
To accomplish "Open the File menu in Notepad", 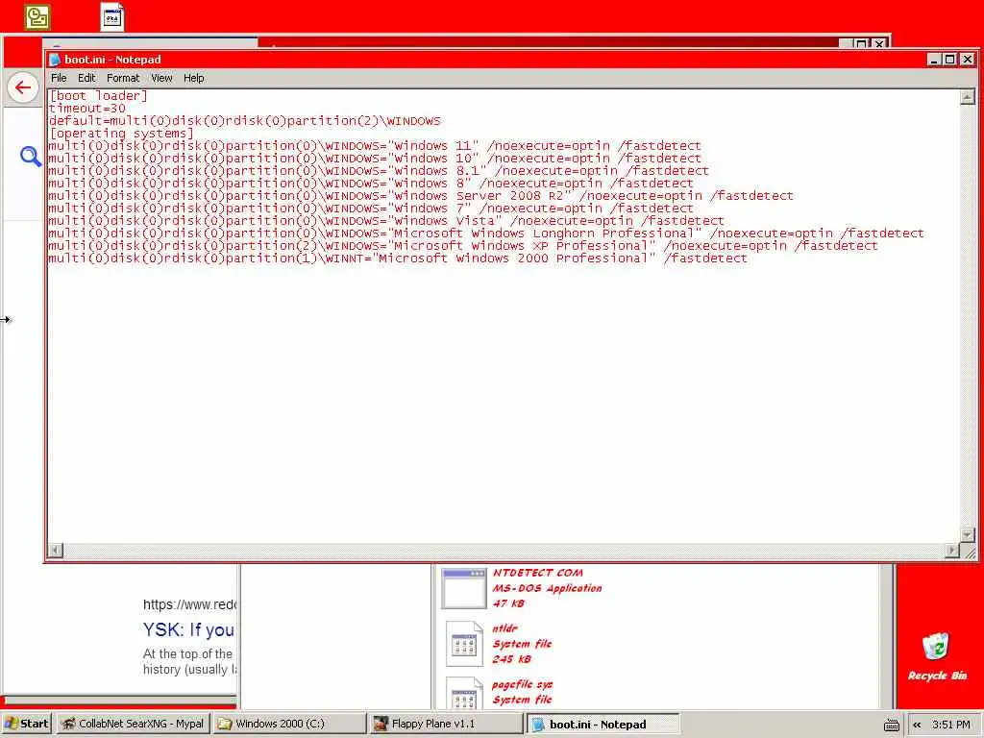I will 59,78.
